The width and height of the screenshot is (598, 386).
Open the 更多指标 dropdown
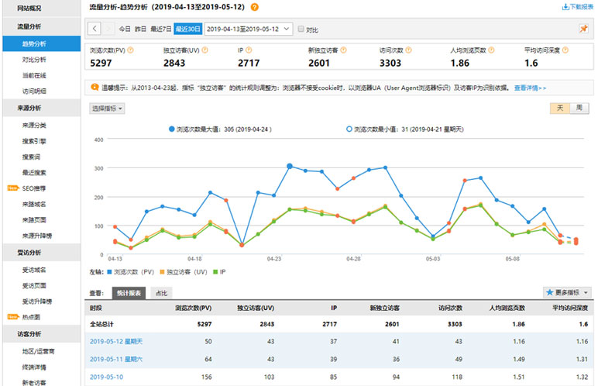tap(568, 292)
